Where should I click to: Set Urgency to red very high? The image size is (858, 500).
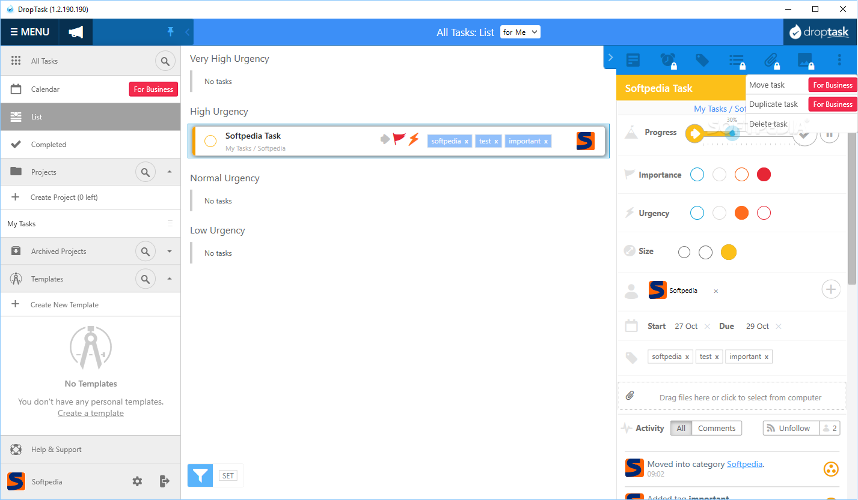coord(764,213)
